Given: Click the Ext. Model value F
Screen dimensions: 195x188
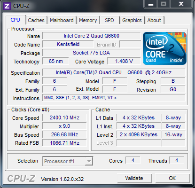Looking at the screenshot, I should pos(115,89).
